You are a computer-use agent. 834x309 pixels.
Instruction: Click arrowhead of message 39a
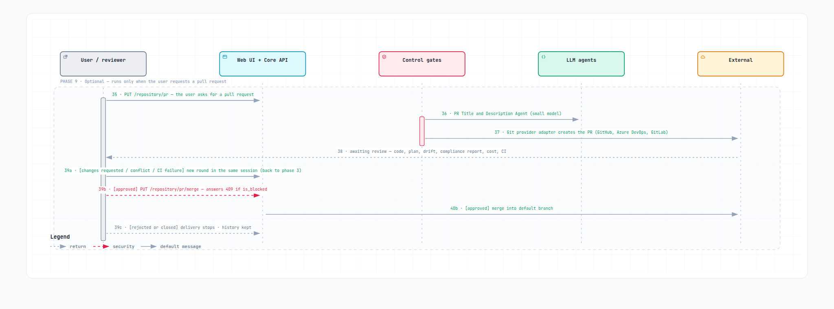click(257, 176)
